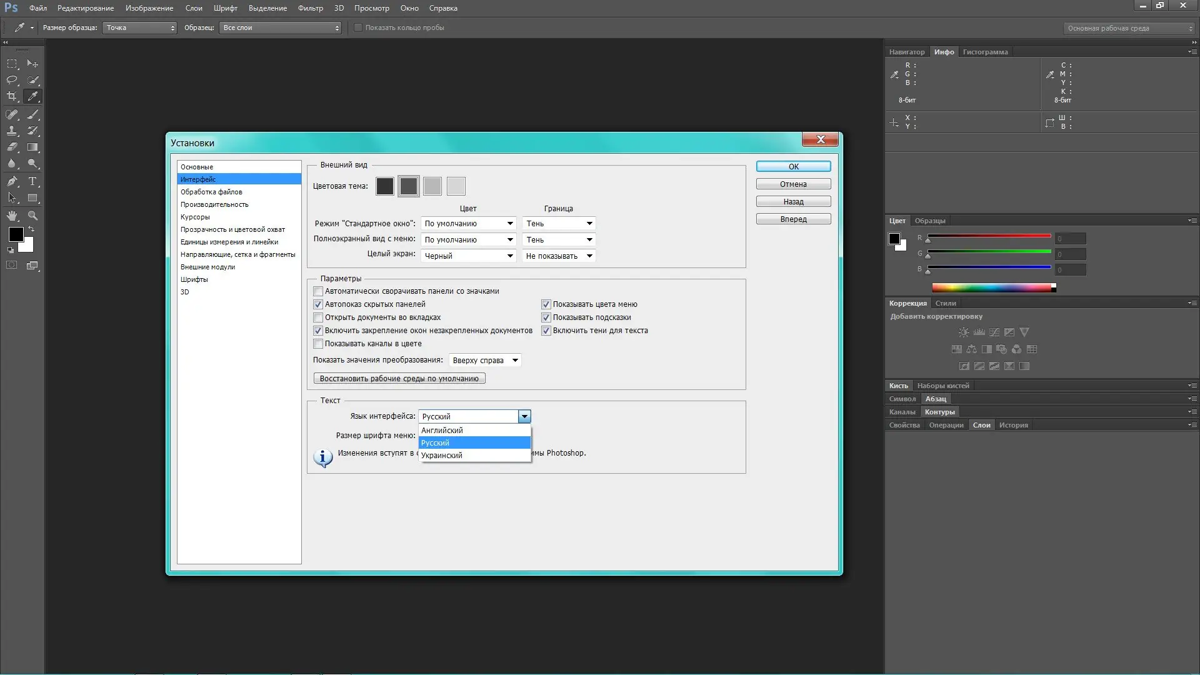The image size is (1200, 675).
Task: Select the Pen tool
Action: (x=12, y=181)
